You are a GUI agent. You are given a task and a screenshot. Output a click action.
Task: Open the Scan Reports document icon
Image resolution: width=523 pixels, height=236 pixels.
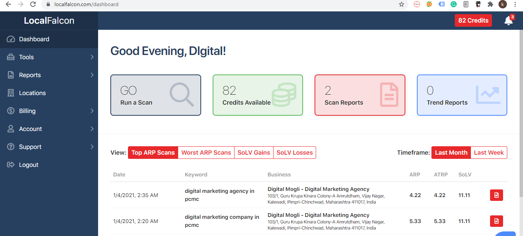pyautogui.click(x=389, y=95)
